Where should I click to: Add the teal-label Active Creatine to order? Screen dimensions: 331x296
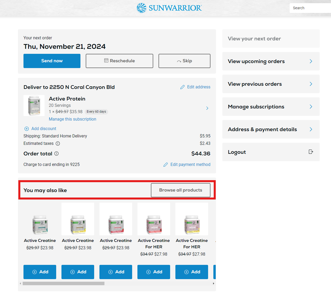[x=40, y=272]
